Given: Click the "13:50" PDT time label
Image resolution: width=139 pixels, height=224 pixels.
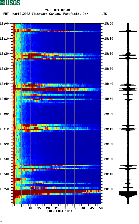Looking at the screenshot, I should tap(5, 189).
